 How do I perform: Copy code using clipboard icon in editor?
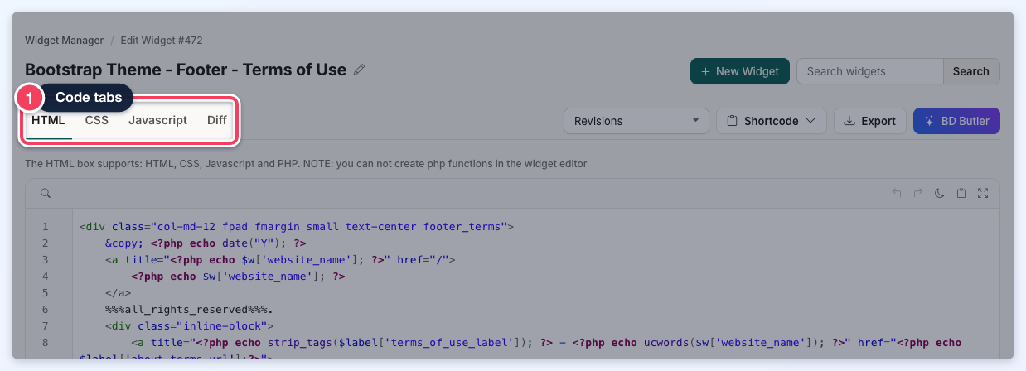tap(961, 193)
